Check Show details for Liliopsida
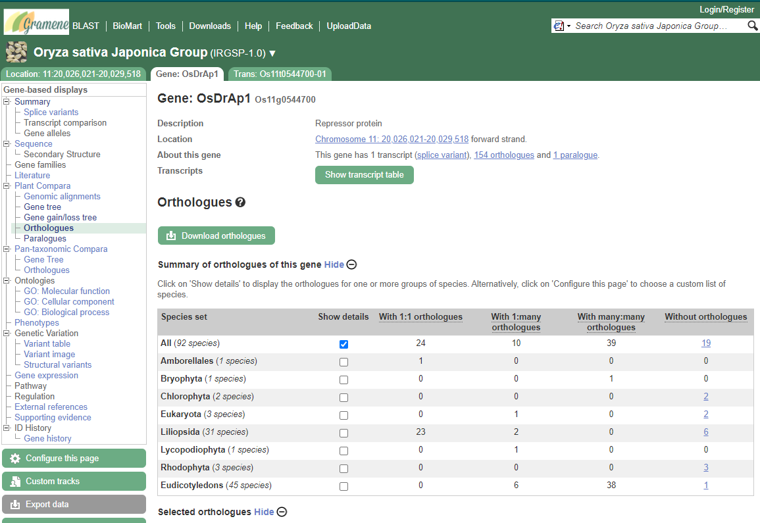Screen dimensions: 760x523 [x=343, y=433]
